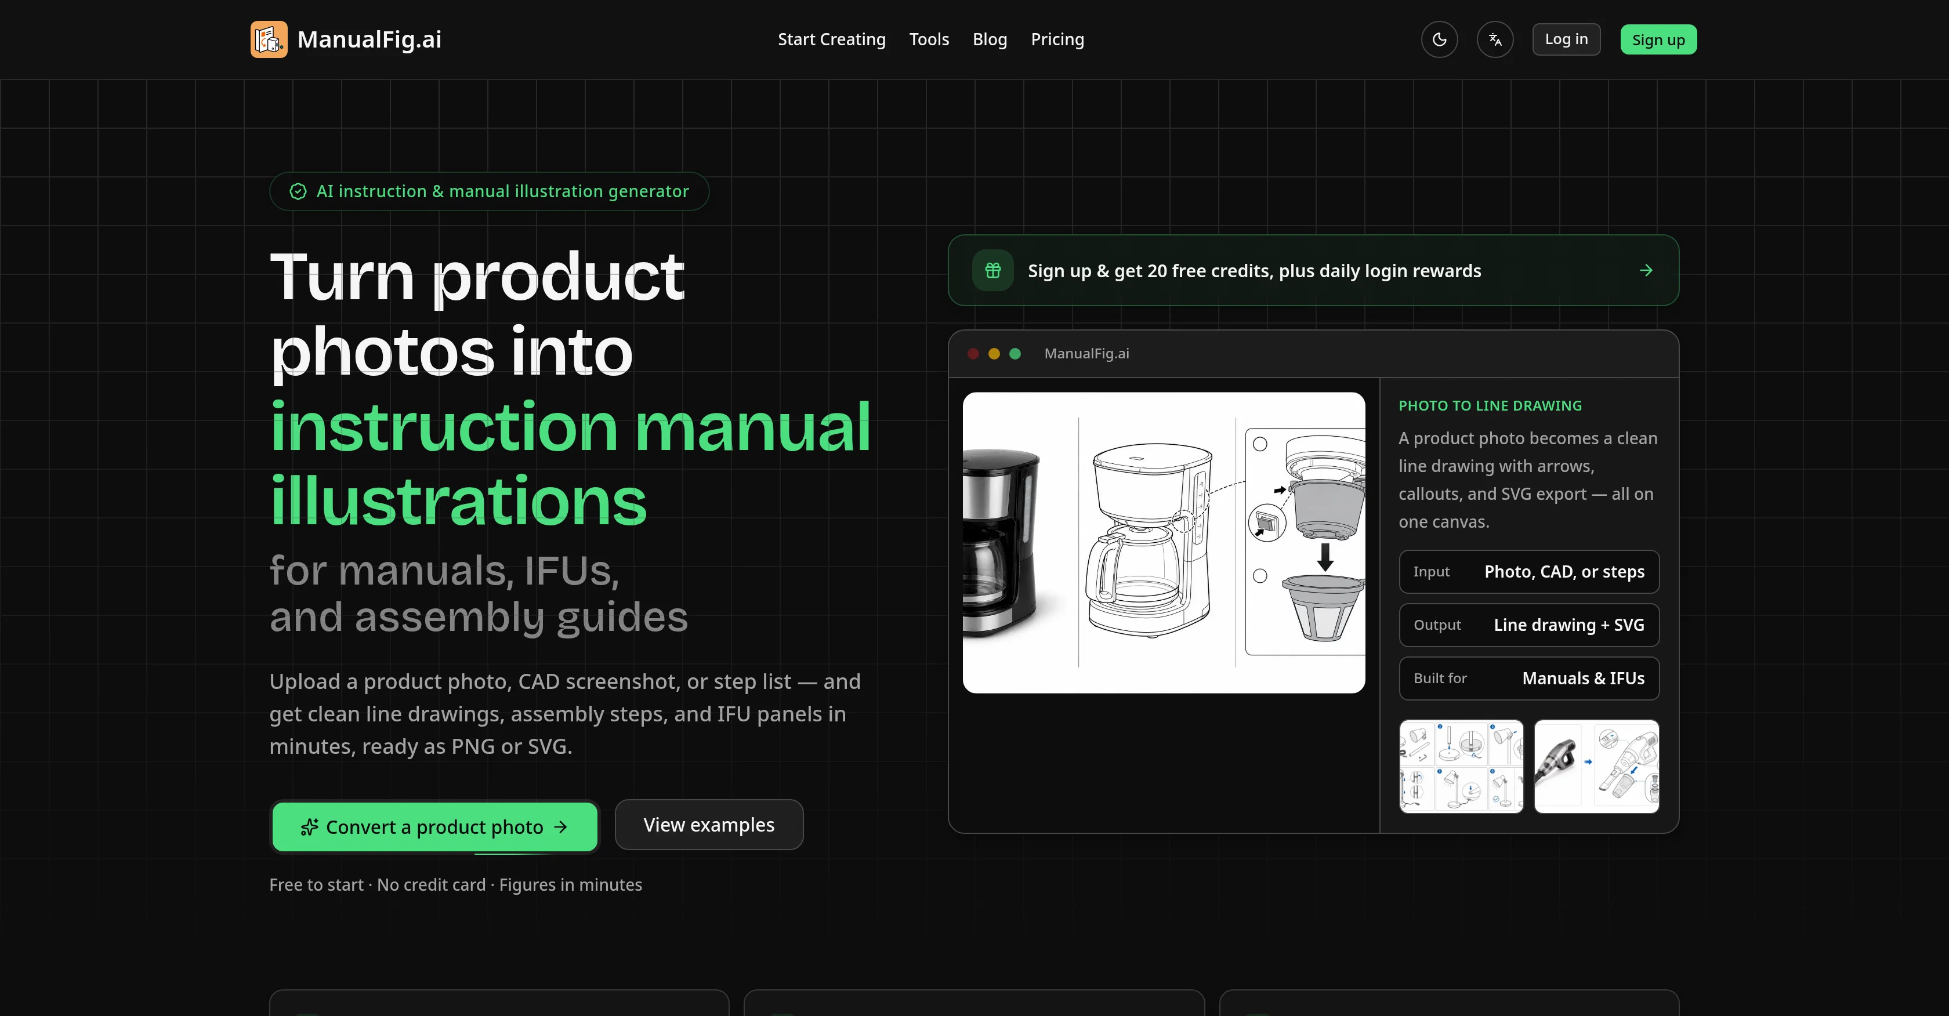This screenshot has height=1016, width=1949.
Task: Click the arrow on the free credits banner
Action: (1646, 270)
